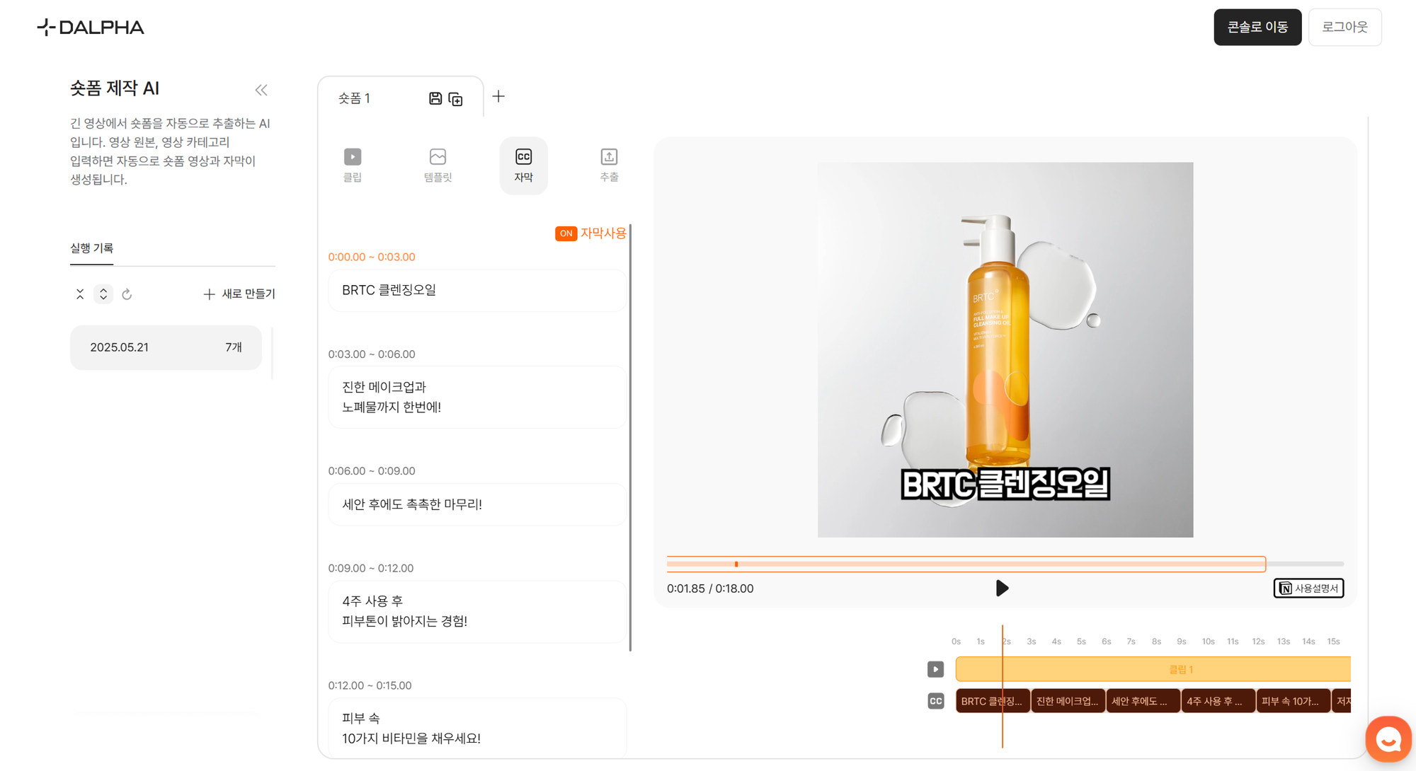
Task: Expand history items with the up-down arrows
Action: tap(103, 294)
